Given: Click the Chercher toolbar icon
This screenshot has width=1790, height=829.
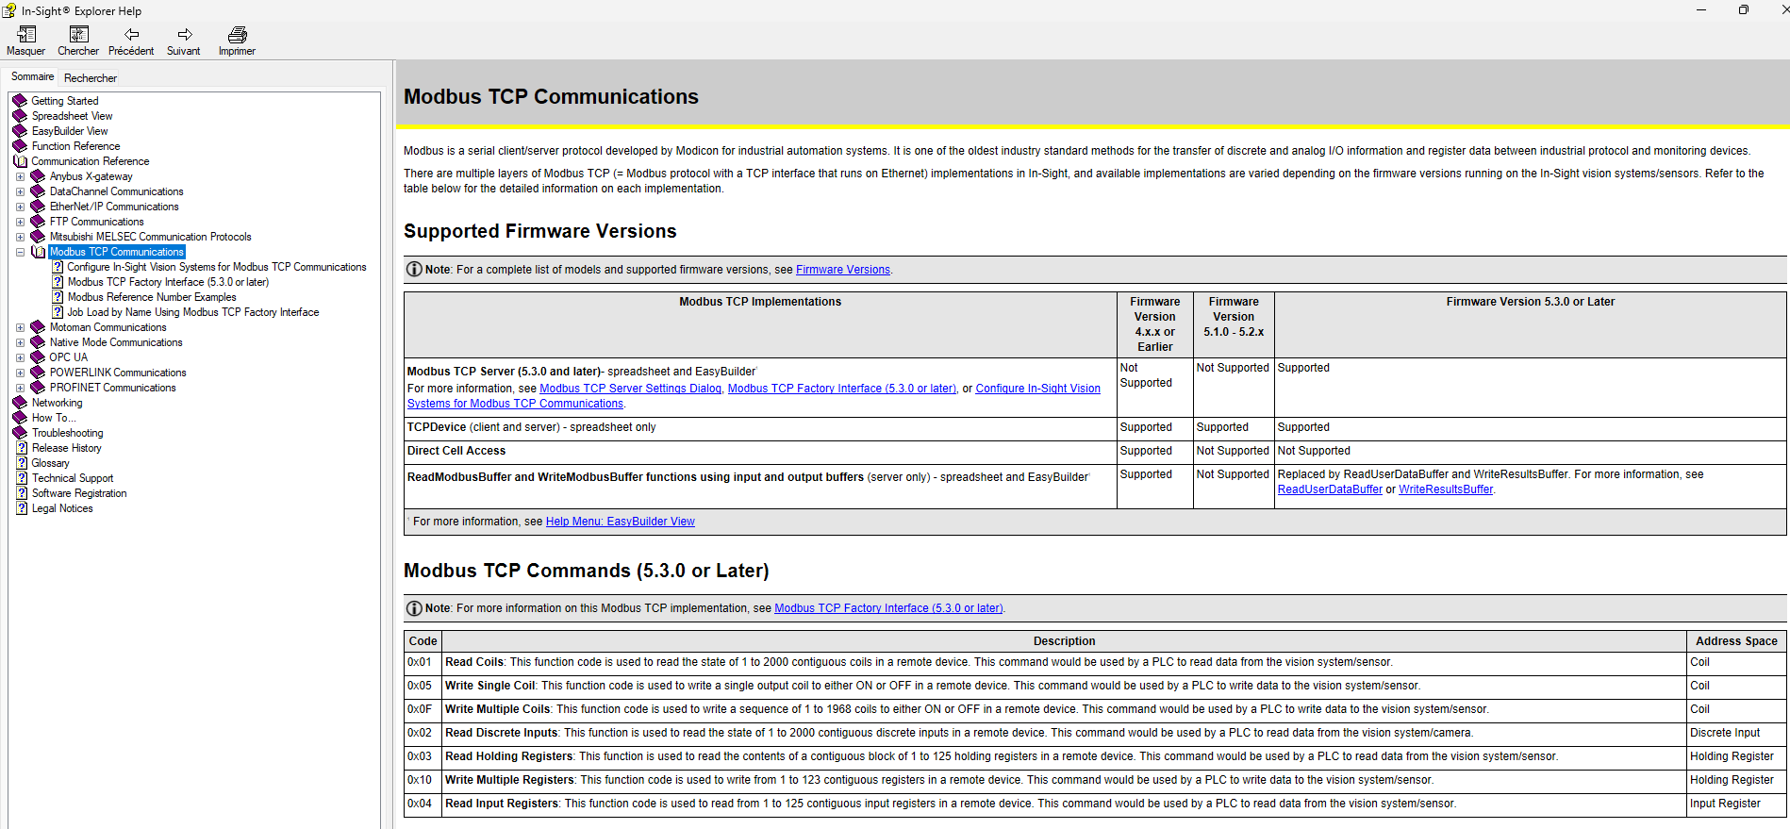Looking at the screenshot, I should coord(78,35).
